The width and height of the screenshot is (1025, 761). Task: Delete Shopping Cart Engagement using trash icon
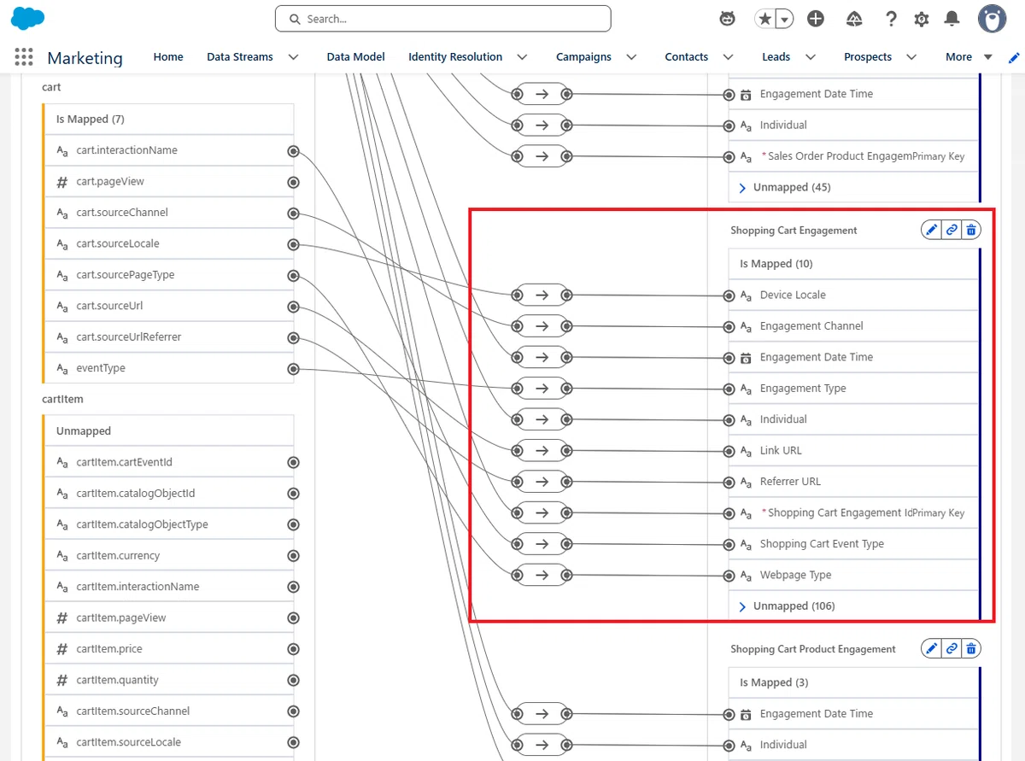click(x=971, y=230)
